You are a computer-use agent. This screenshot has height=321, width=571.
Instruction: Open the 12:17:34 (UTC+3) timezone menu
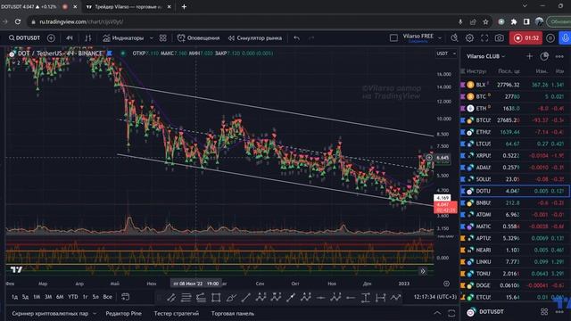click(x=434, y=297)
